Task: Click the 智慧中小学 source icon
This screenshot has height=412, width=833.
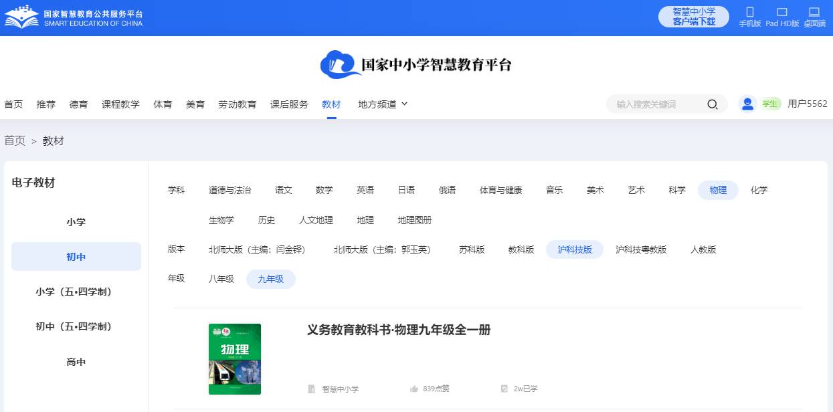Action: point(312,389)
